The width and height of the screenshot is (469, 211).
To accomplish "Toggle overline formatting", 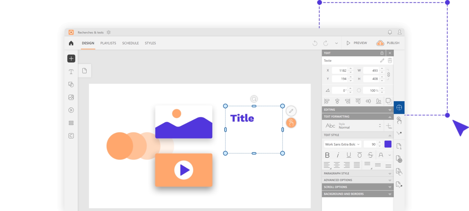I will pos(360,155).
